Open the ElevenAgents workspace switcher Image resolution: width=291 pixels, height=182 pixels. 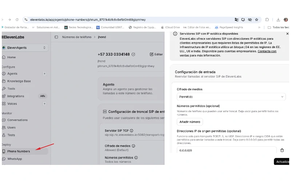point(25,48)
